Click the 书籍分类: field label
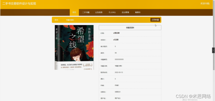Viewport: 215px width, 101px height. [104, 66]
